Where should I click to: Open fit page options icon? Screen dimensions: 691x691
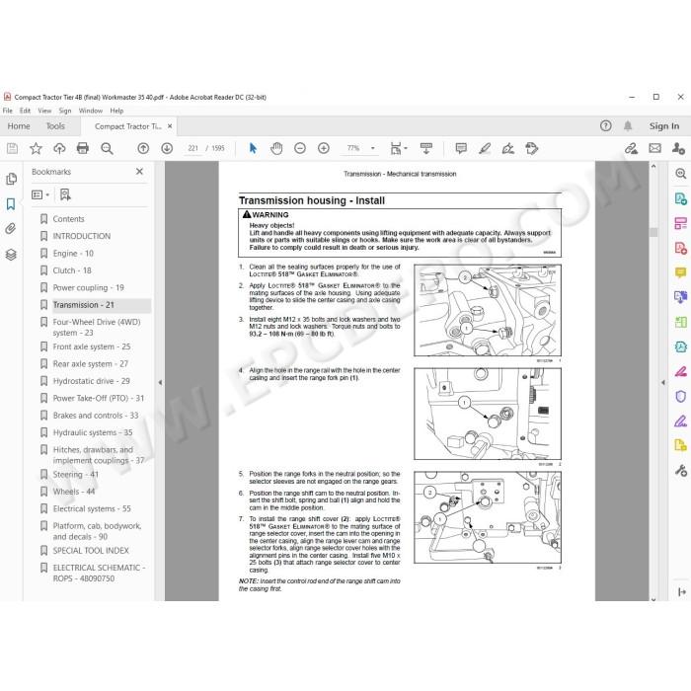point(398,148)
